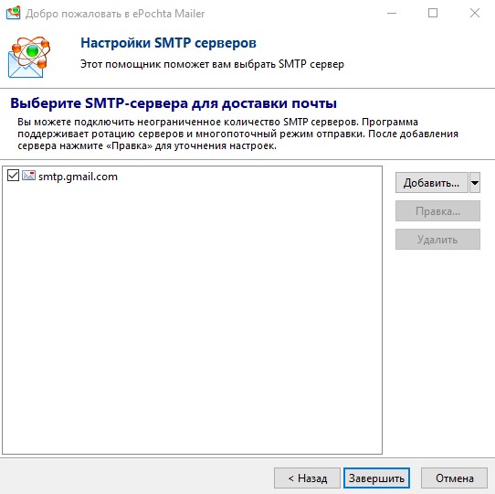Close the ePochta Mailer wizard window
The width and height of the screenshot is (495, 494).
475,14
